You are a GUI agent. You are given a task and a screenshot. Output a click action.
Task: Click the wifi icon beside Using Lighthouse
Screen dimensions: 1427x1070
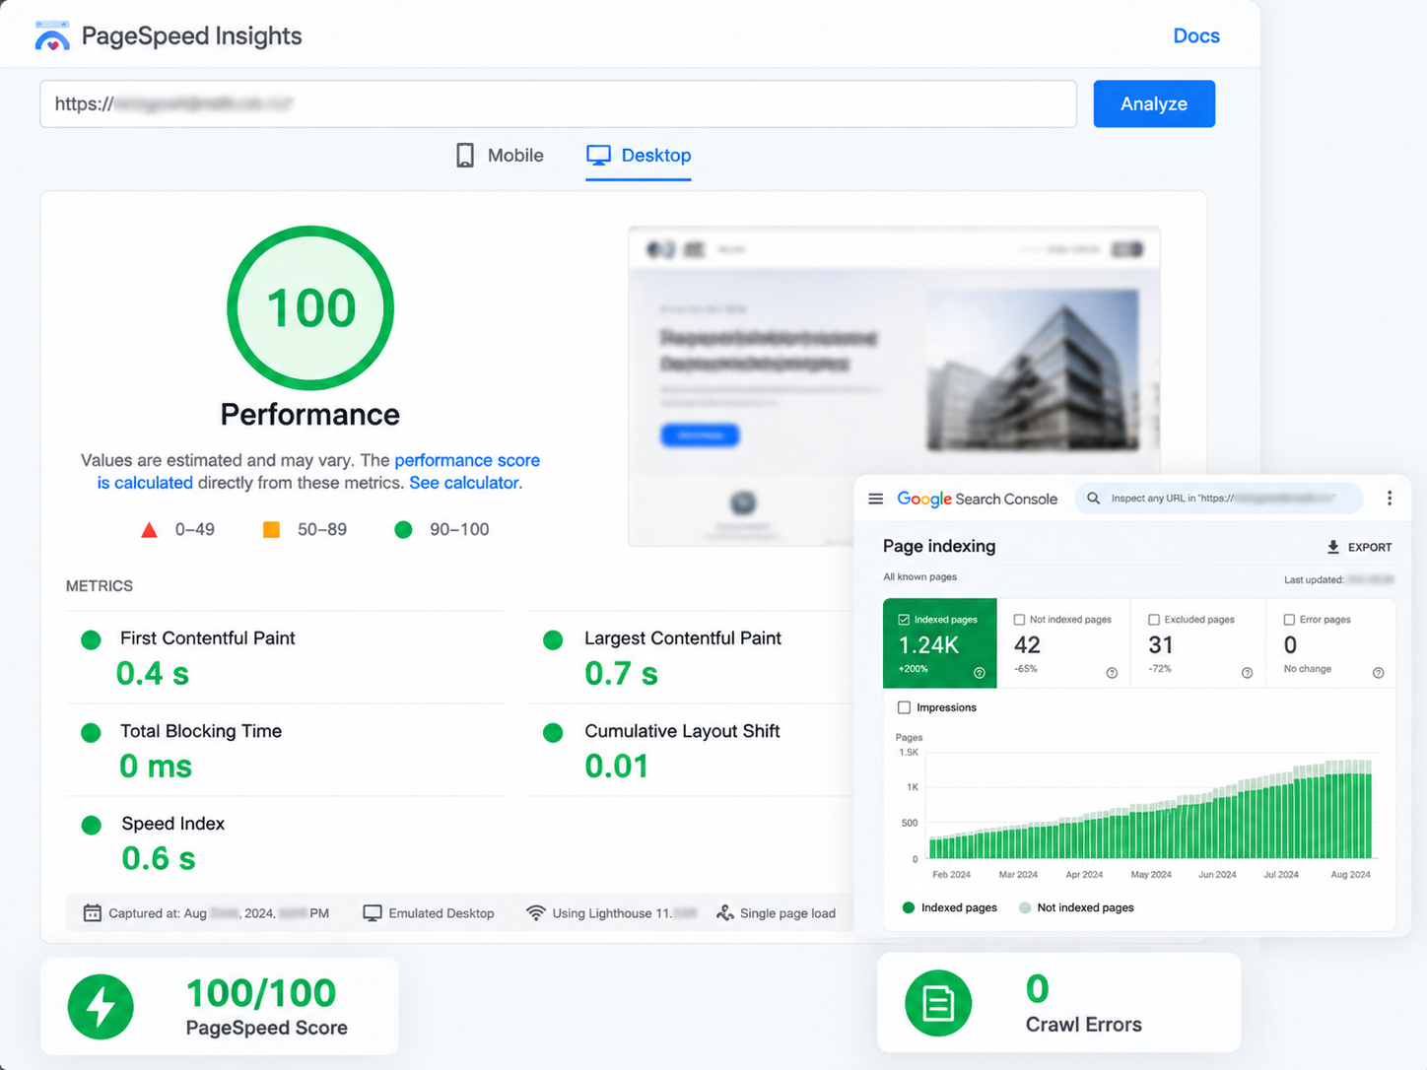click(535, 913)
